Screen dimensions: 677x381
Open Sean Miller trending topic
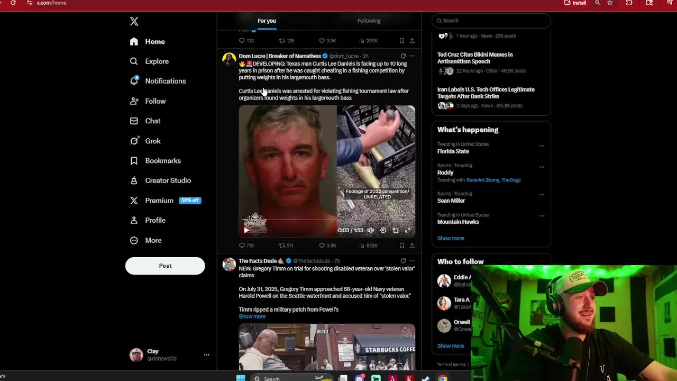pos(451,201)
